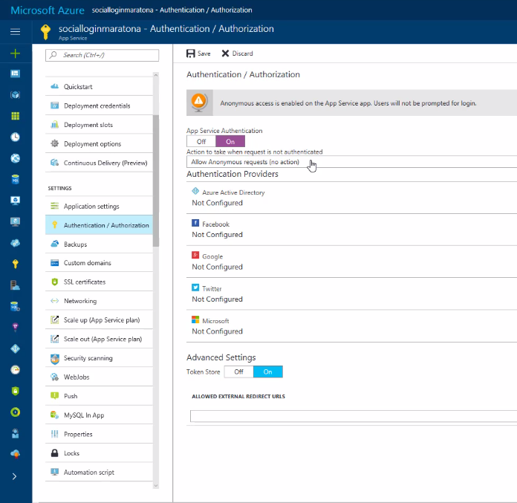Click the Deployment options gear icon
Image resolution: width=517 pixels, height=503 pixels.
pyautogui.click(x=55, y=143)
